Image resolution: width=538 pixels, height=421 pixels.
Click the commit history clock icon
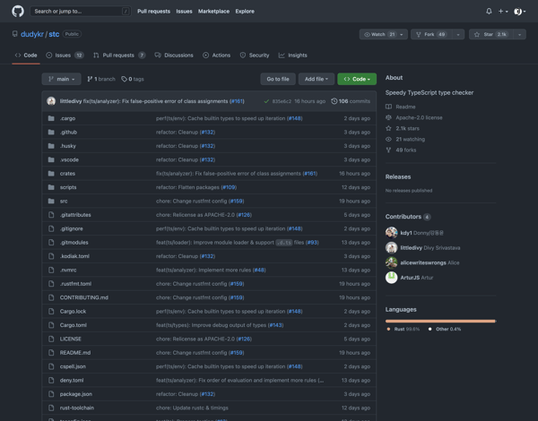[334, 101]
